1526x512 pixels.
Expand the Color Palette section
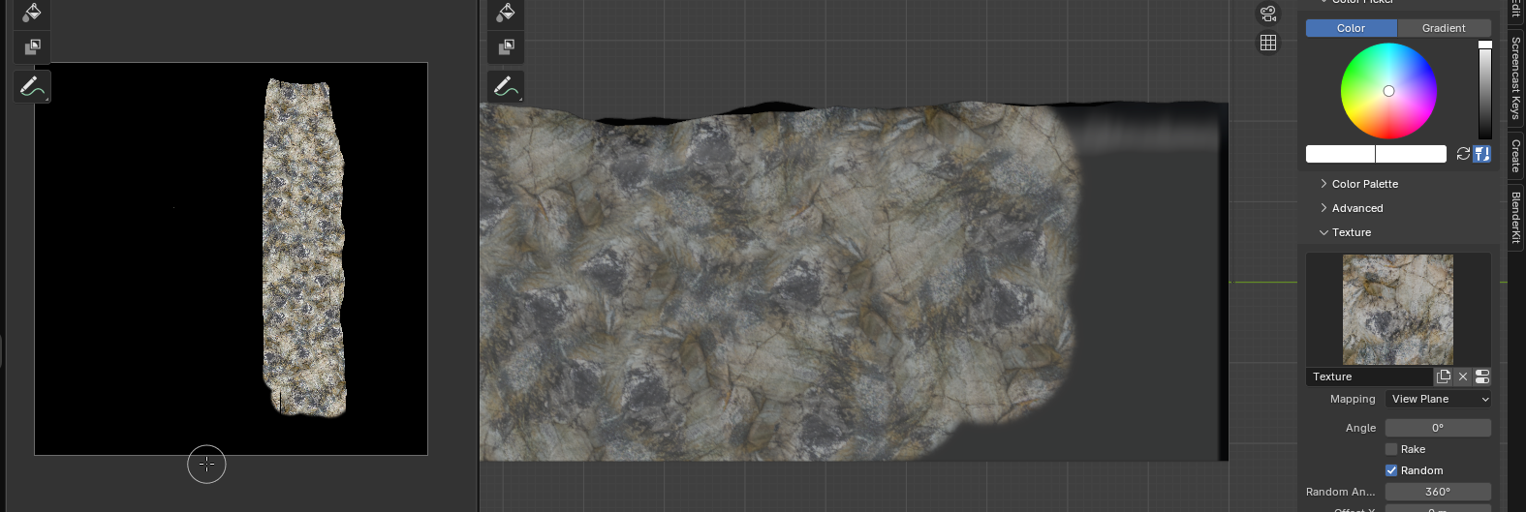1364,184
